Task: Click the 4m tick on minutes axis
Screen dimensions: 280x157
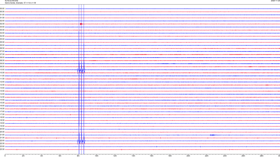Action: coord(42,156)
